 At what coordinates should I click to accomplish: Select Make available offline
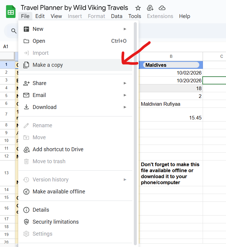[75, 192]
